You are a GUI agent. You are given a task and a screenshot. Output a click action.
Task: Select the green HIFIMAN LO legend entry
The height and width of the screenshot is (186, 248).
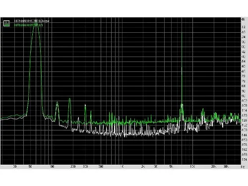tap(29, 25)
